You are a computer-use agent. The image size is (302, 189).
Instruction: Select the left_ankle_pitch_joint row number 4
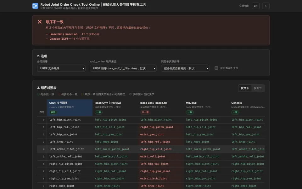coord(151,149)
